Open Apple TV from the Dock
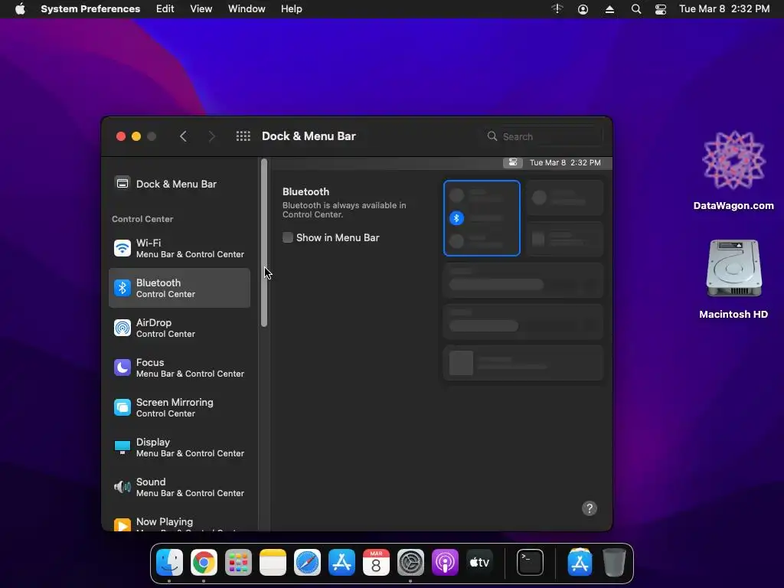Image resolution: width=784 pixels, height=588 pixels. pos(479,563)
